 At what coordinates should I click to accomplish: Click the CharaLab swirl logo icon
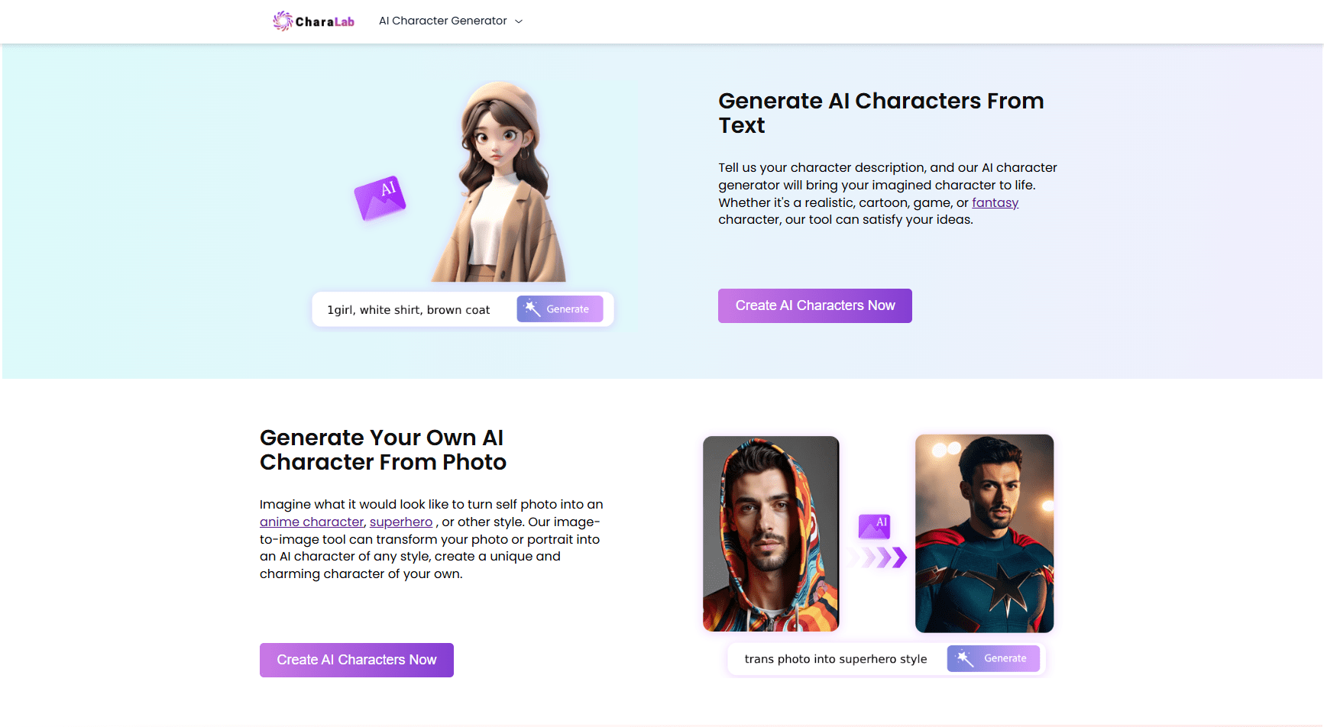coord(283,21)
